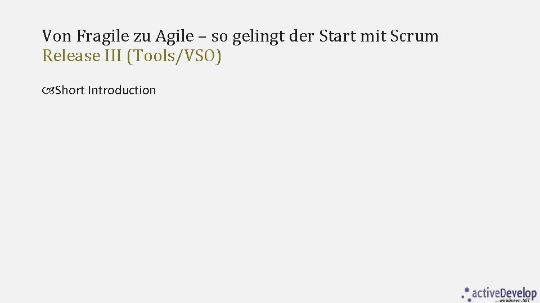Image resolution: width=540 pixels, height=303 pixels.
Task: Click the word 'Von' starting the title
Action: [57, 36]
